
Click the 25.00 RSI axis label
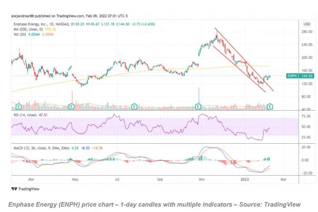(x=306, y=137)
